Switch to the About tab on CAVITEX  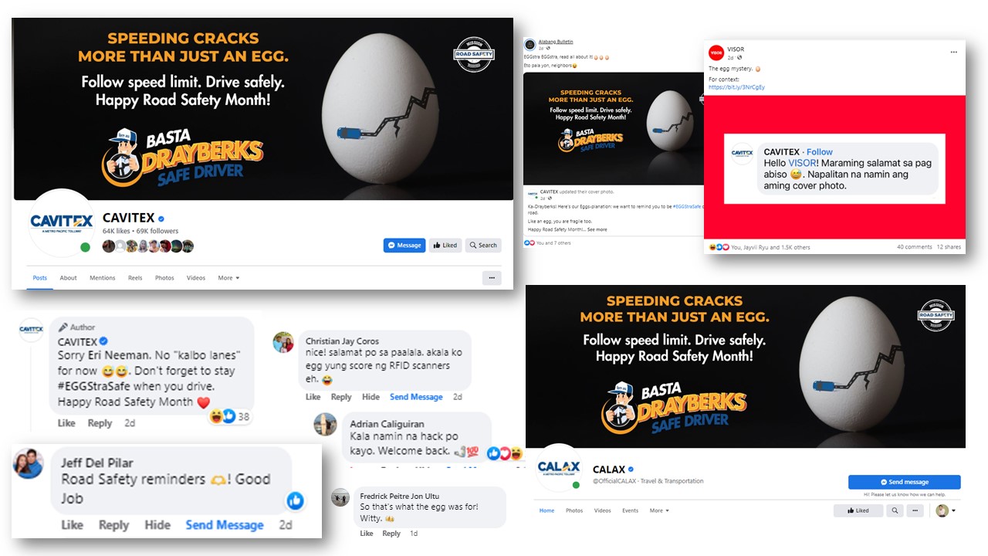pos(69,278)
